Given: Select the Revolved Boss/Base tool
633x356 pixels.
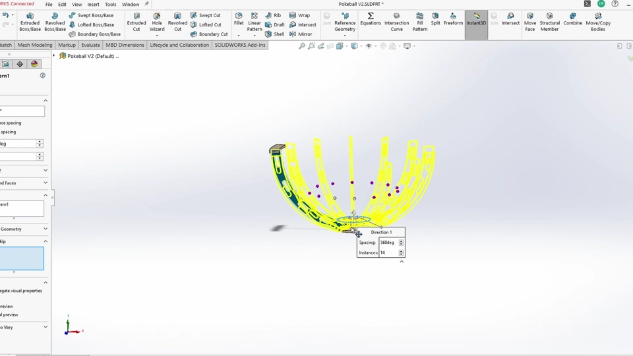Looking at the screenshot, I should (x=55, y=22).
